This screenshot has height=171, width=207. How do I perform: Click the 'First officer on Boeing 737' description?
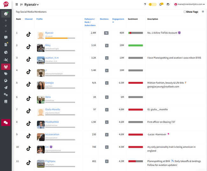click(x=161, y=122)
